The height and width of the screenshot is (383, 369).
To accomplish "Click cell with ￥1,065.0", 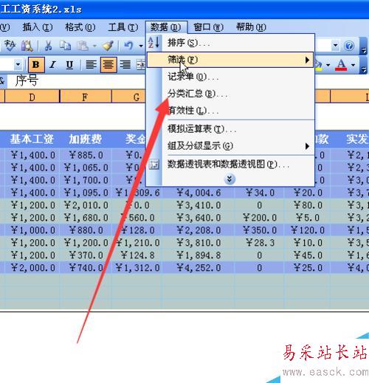I will pos(86,168).
